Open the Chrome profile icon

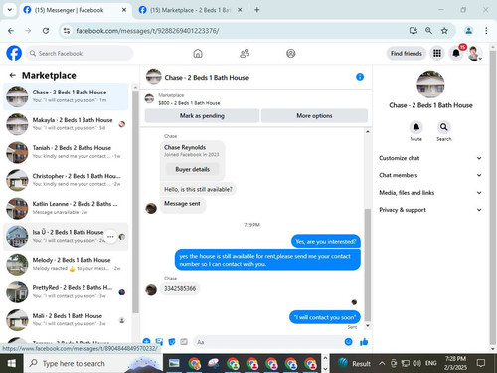click(469, 31)
